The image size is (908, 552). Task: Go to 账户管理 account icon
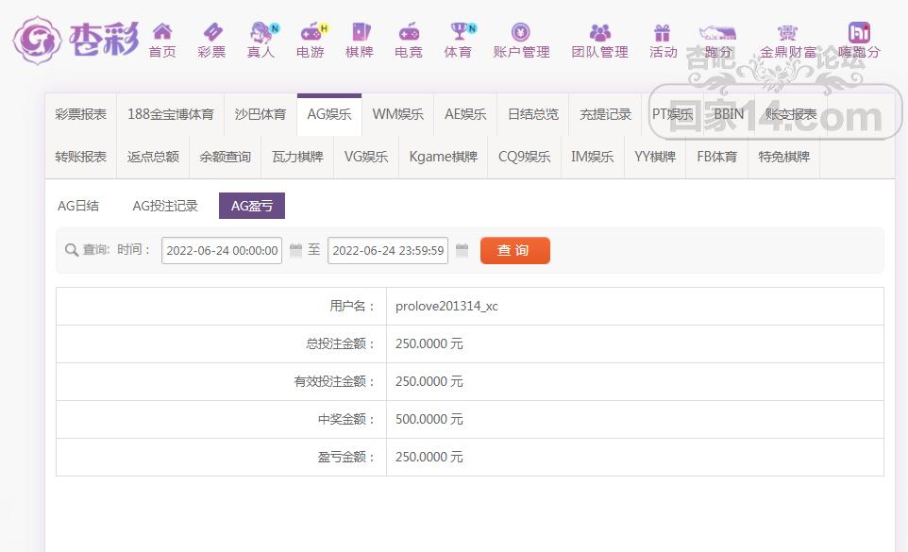tap(521, 33)
